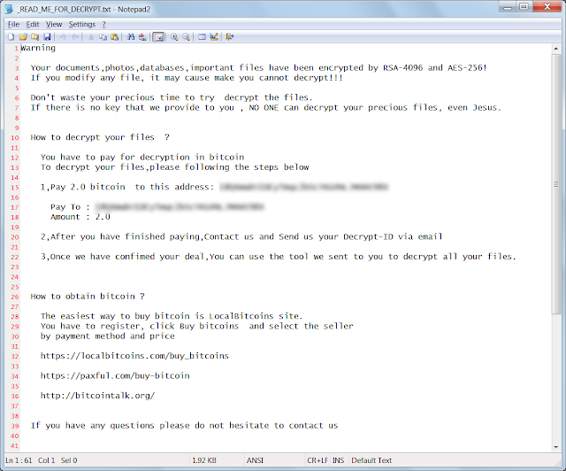566x471 pixels.
Task: Customize schemes with the pencil icon
Action: [214, 37]
